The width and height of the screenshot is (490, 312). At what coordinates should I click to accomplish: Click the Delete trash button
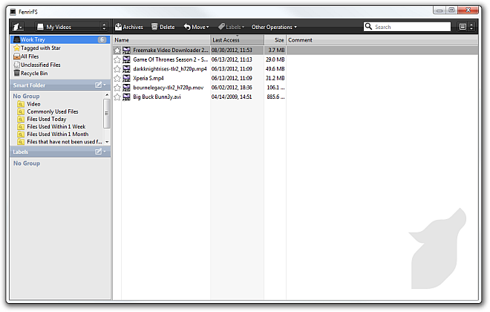(x=163, y=27)
